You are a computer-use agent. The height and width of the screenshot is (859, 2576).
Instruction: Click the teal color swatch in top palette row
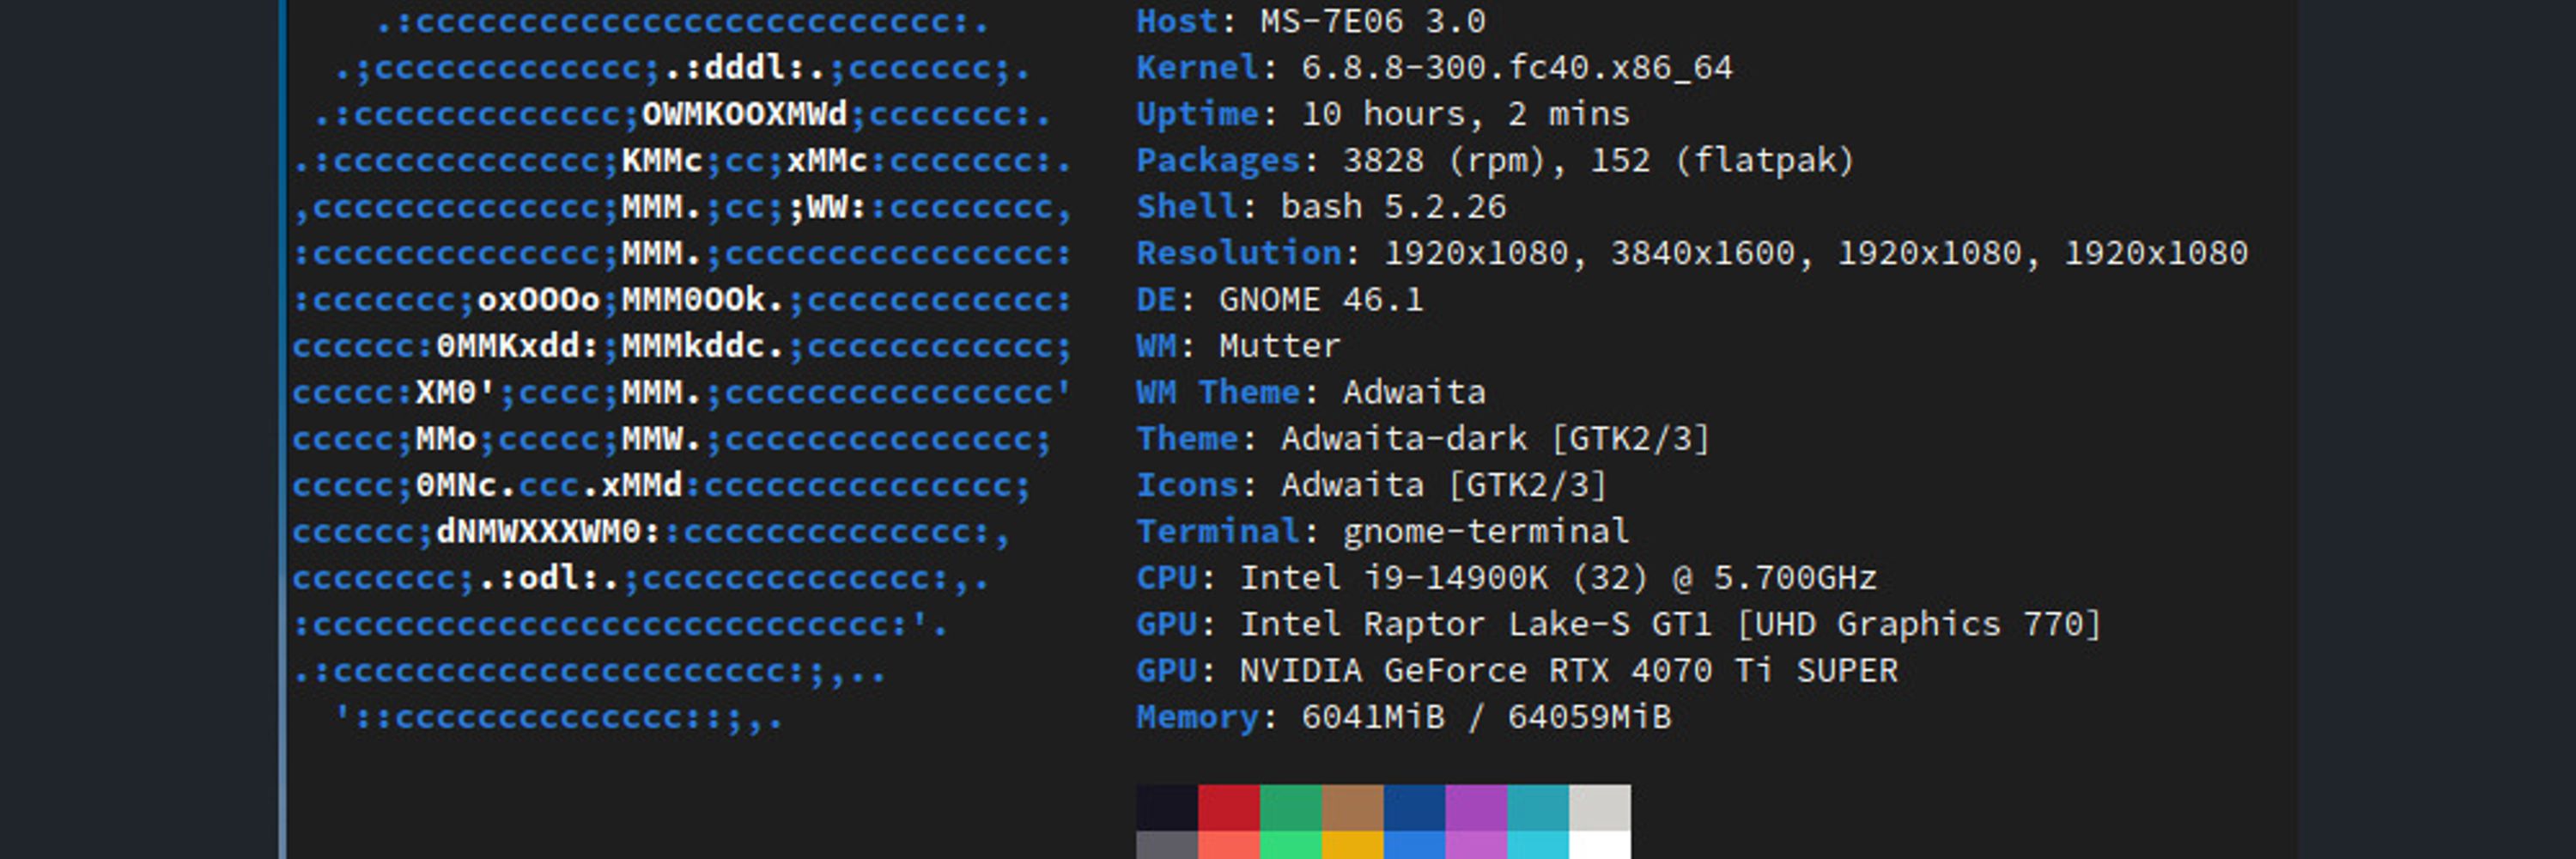click(x=1538, y=808)
